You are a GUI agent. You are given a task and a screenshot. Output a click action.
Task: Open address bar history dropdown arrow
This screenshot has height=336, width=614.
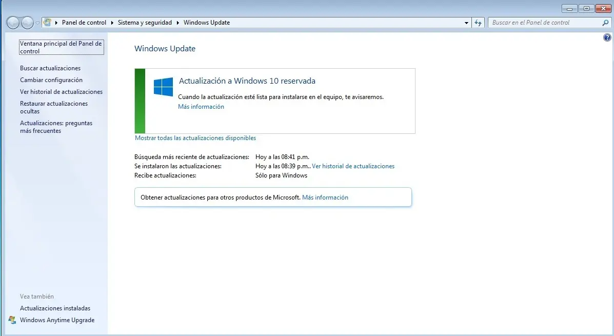tap(466, 23)
